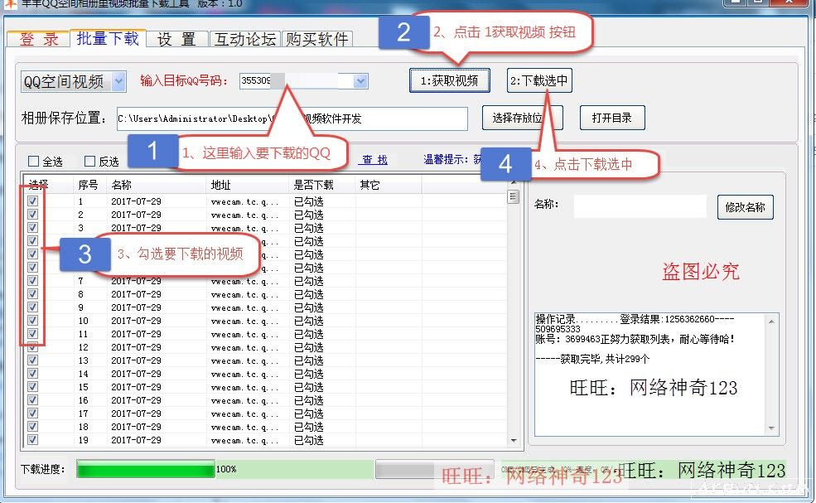Screen dimensions: 816x503
Task: Toggle the checkbox in row 14
Action: click(33, 374)
